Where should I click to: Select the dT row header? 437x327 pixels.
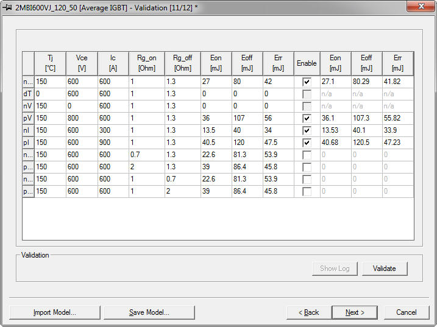click(x=28, y=94)
